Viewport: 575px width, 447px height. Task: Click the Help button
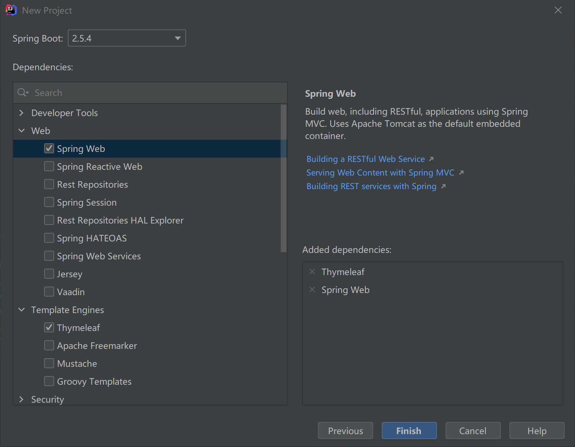coord(537,431)
